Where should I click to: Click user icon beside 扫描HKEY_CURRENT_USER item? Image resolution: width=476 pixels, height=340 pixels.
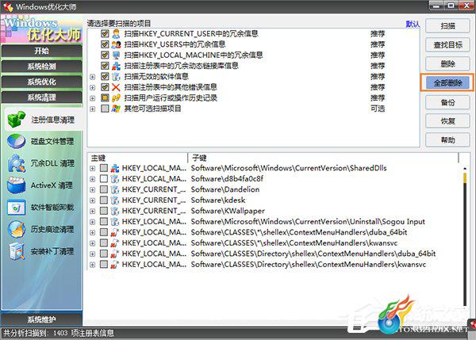pos(116,33)
